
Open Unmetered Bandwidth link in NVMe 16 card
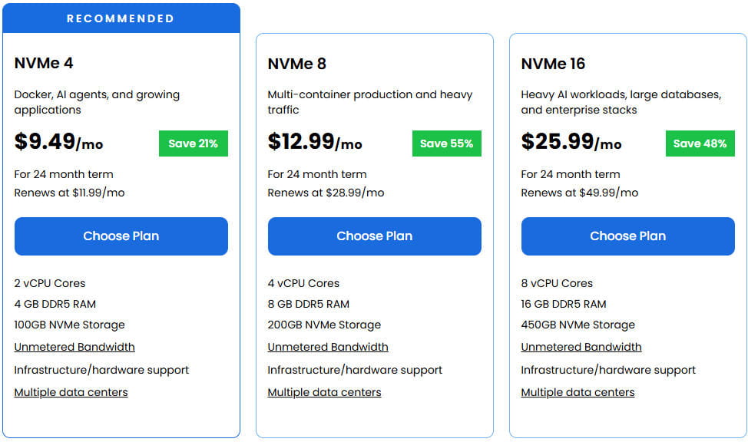click(x=581, y=347)
